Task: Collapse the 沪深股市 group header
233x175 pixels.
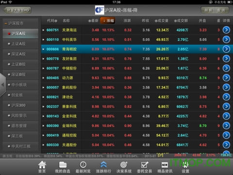Action: point(20,23)
